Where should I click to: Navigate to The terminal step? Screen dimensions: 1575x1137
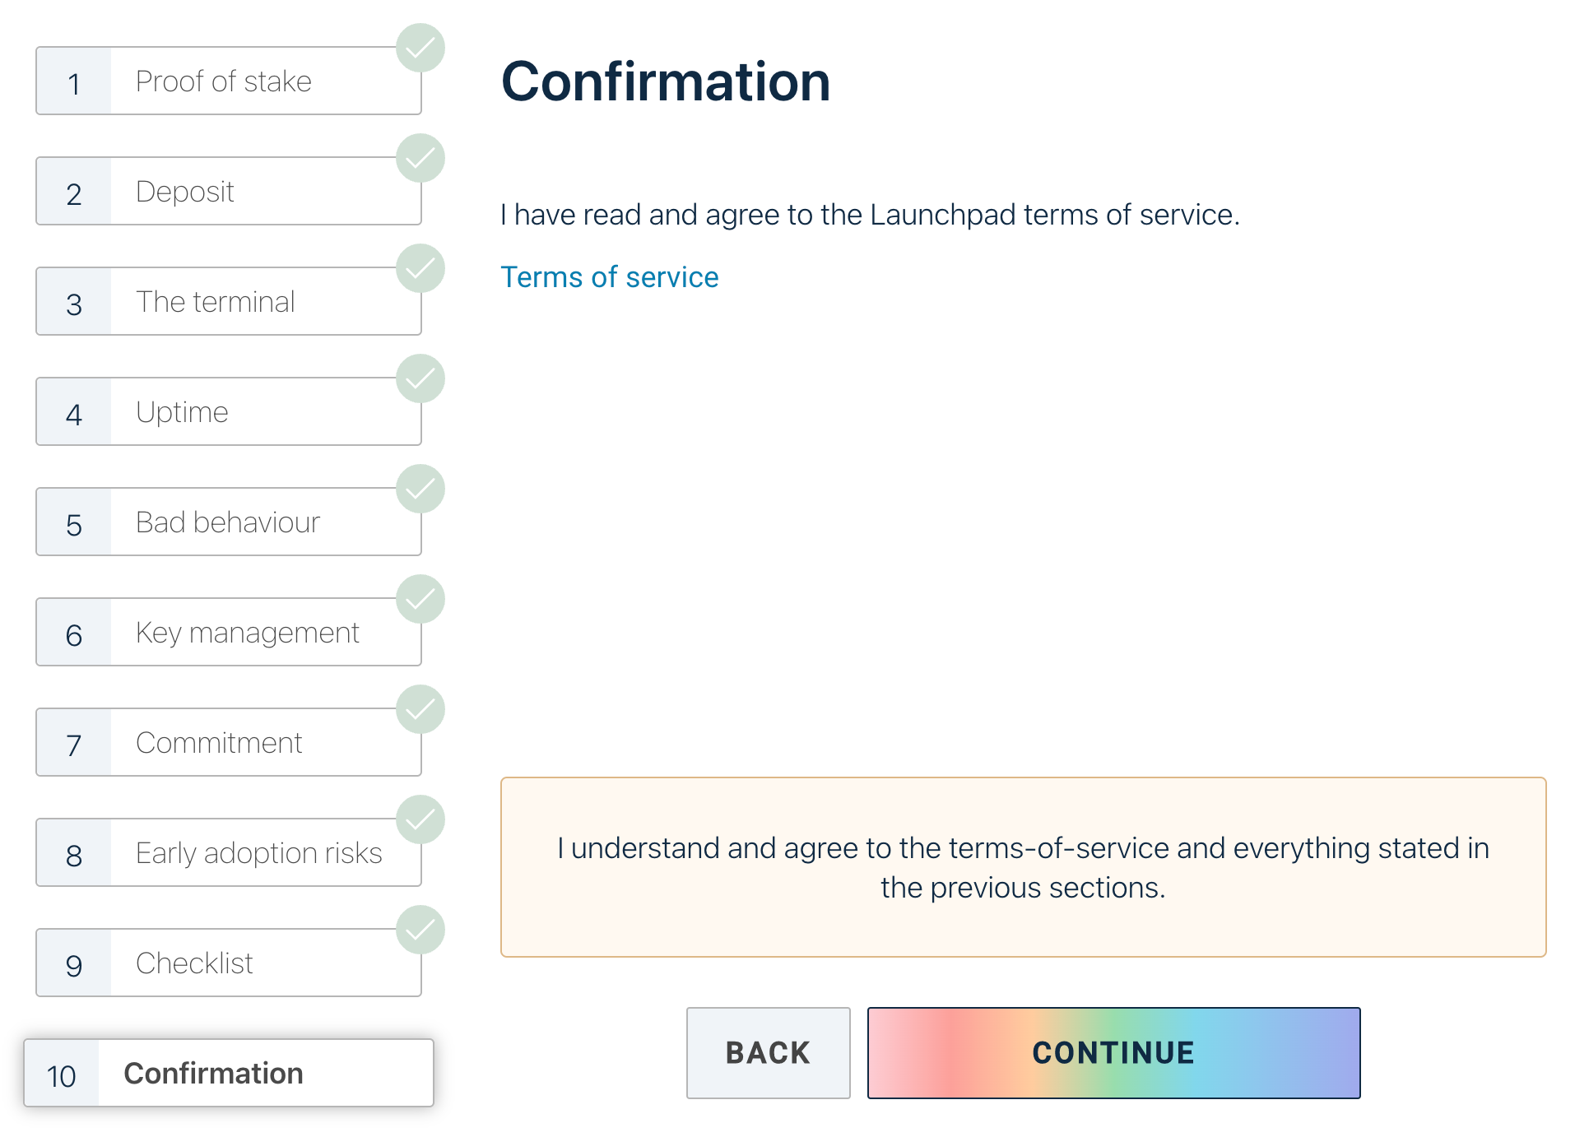coord(229,302)
